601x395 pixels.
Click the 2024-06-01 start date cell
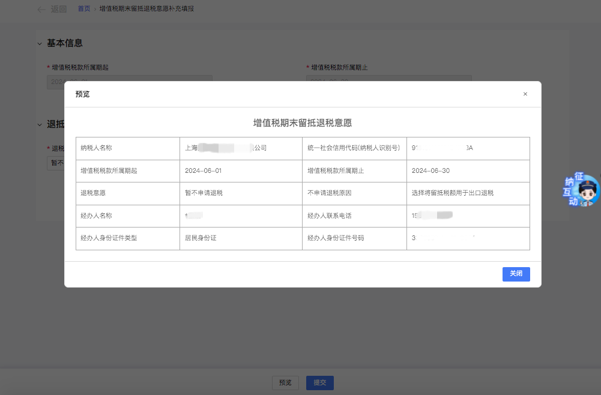click(x=204, y=171)
